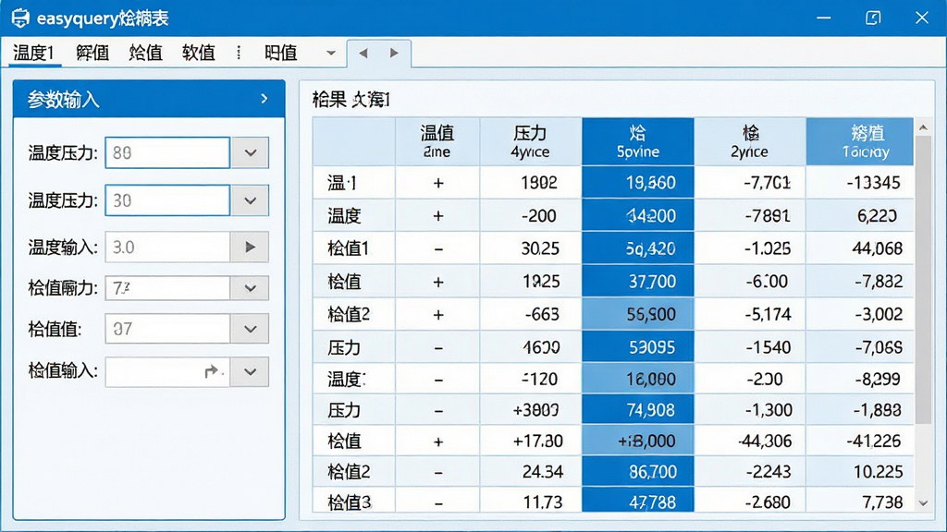
Task: Click the cell with value 11.73
Action: point(530,502)
